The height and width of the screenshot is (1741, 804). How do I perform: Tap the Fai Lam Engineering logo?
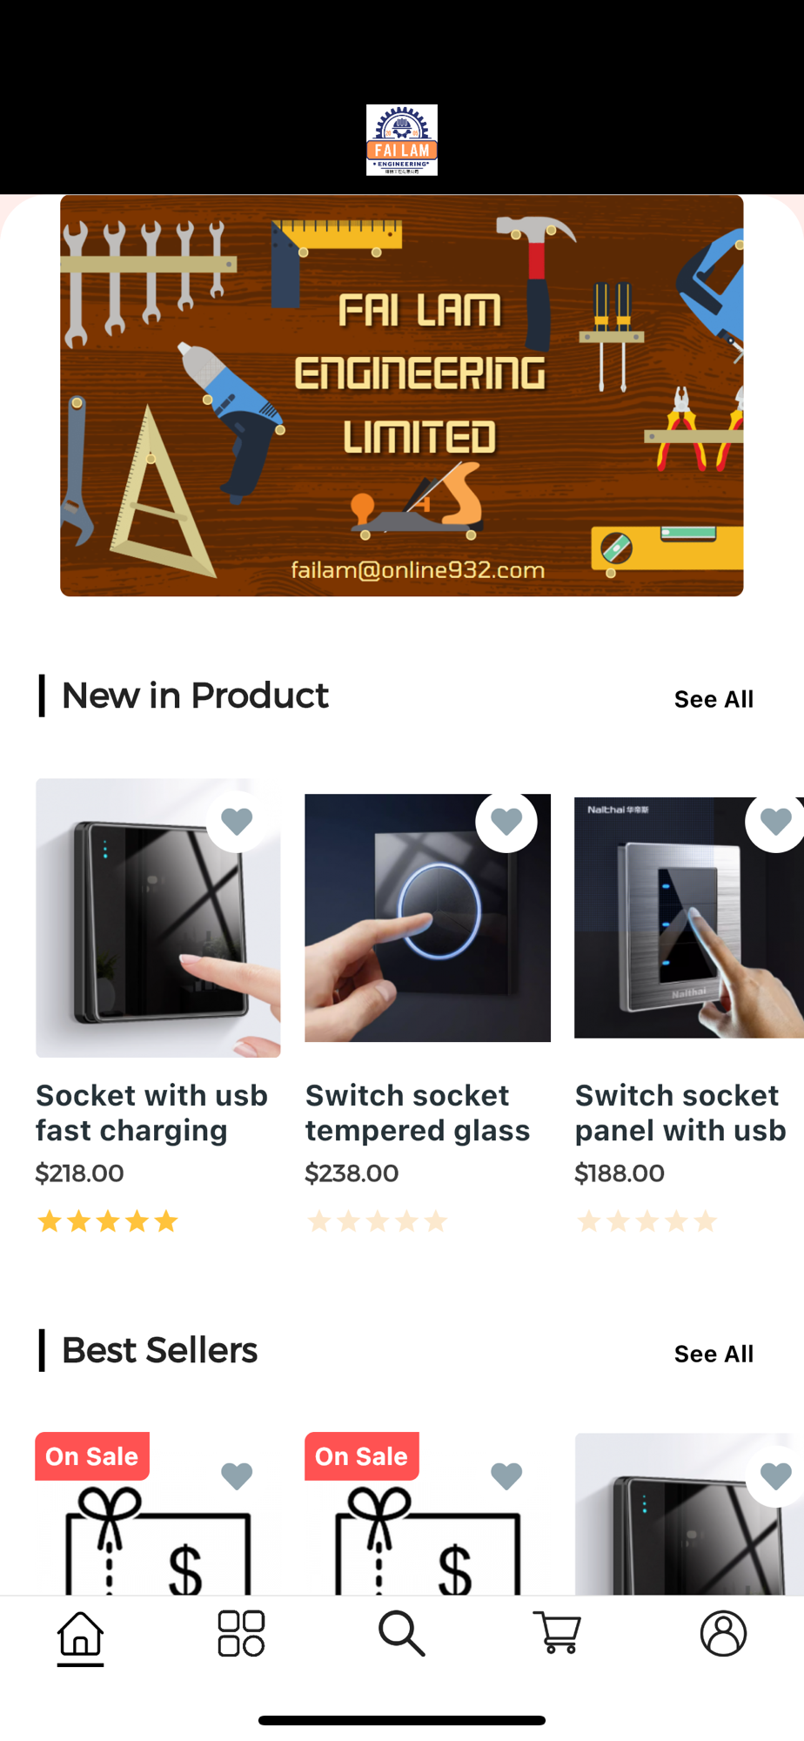click(402, 140)
